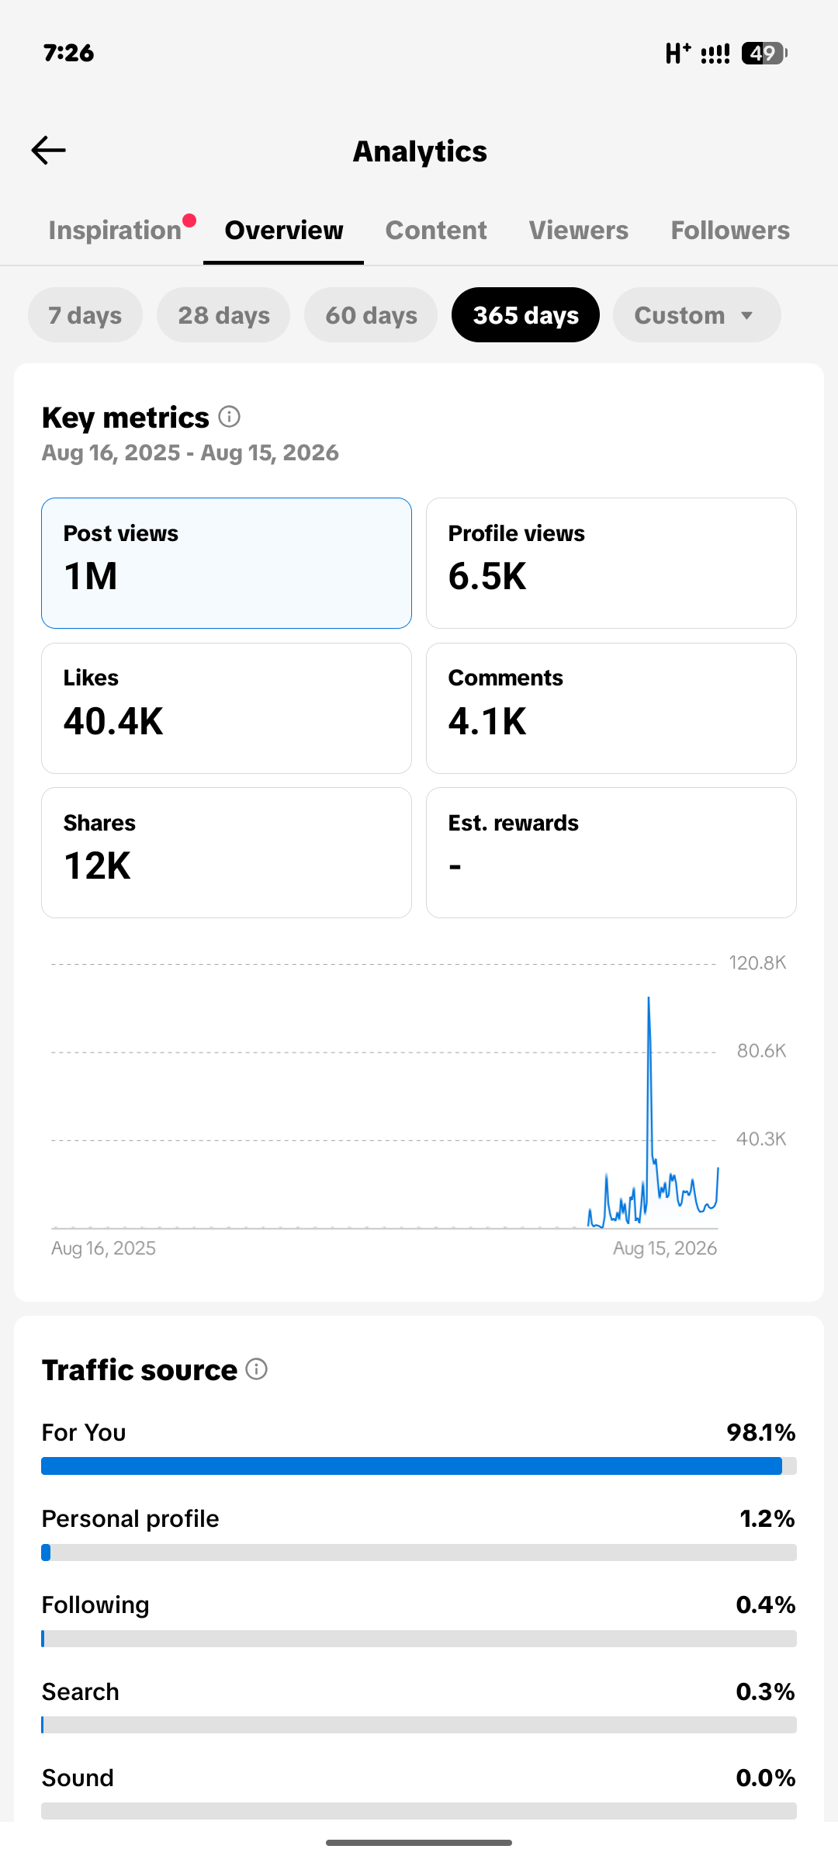Tap the red notification dot on Inspiration
This screenshot has width=838, height=1863.
[189, 220]
